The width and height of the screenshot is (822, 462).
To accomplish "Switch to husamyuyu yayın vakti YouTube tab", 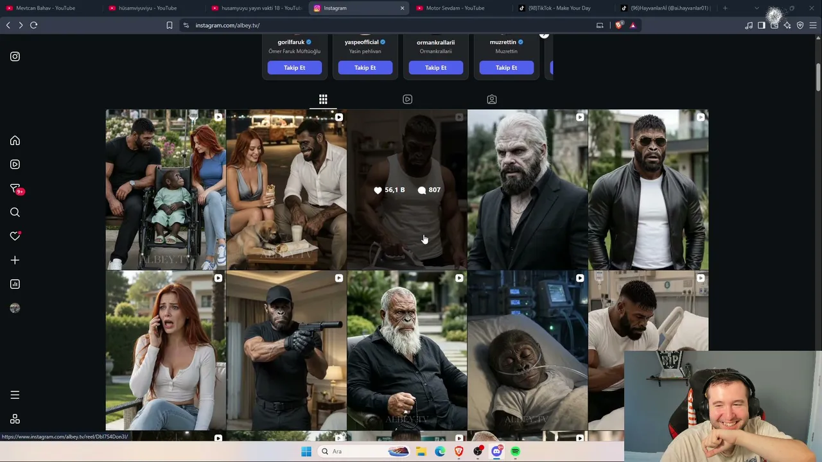I will 257,8.
